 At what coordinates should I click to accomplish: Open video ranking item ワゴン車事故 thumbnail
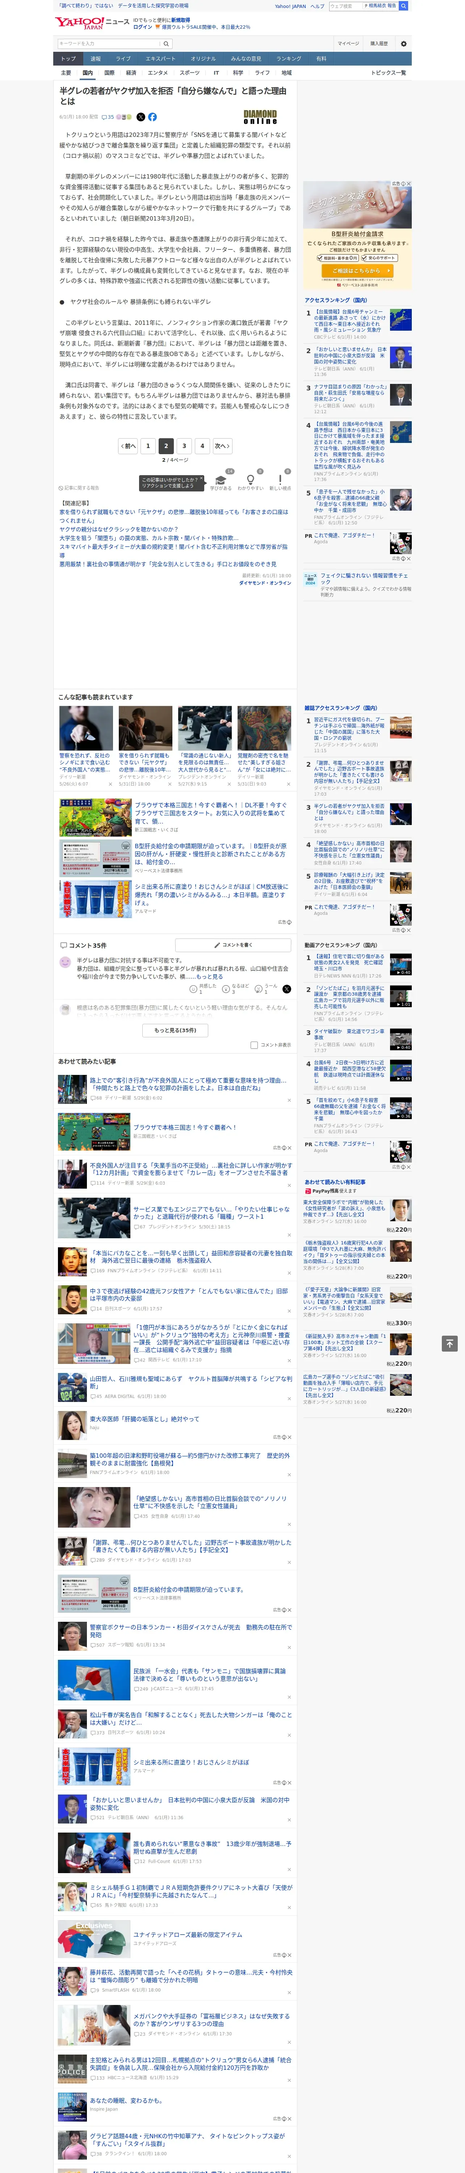click(x=401, y=1039)
